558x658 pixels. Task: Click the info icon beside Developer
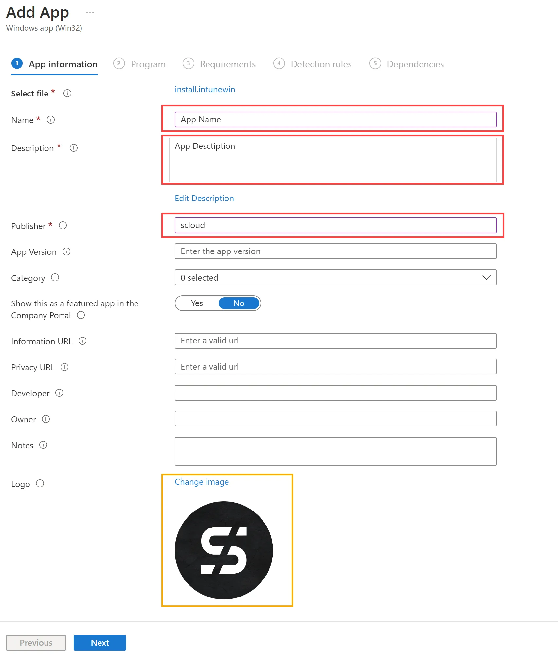pos(59,393)
